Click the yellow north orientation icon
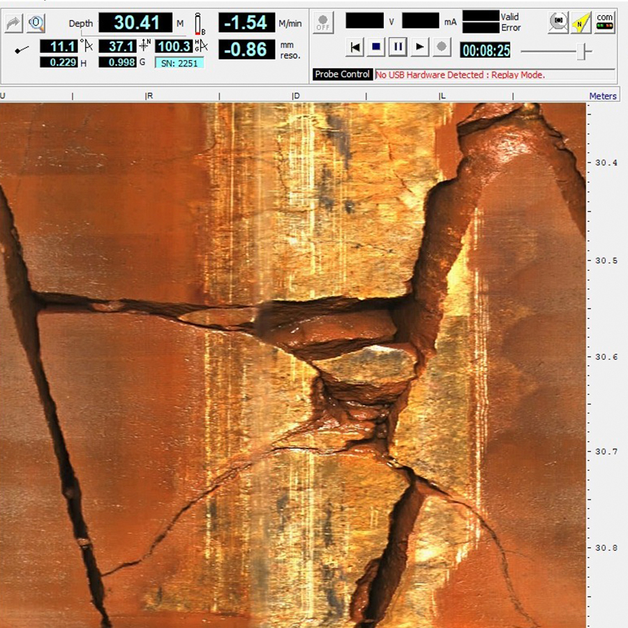Viewport: 628px width, 628px height. (581, 23)
